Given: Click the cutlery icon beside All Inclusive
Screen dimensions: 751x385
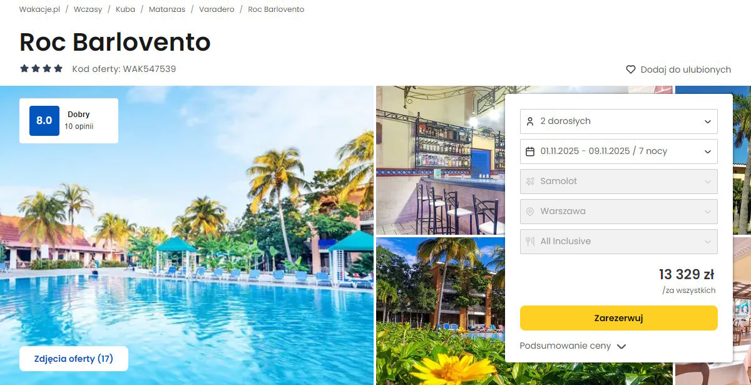Looking at the screenshot, I should click(x=530, y=242).
